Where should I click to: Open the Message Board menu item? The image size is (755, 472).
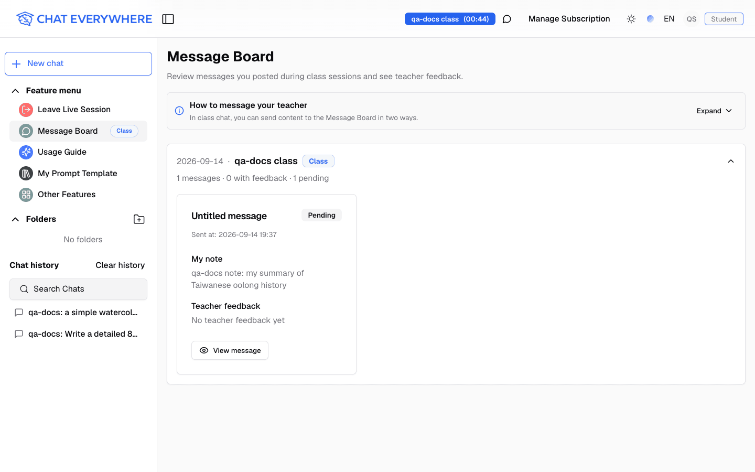(78, 131)
